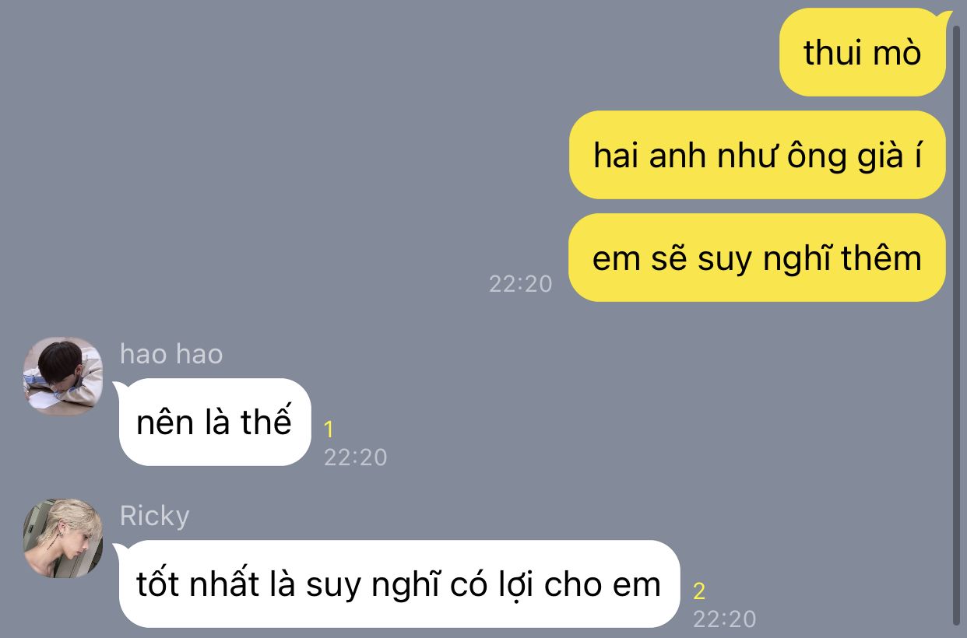
Task: Select hao hao's "nên là thế" message
Action: (x=215, y=422)
